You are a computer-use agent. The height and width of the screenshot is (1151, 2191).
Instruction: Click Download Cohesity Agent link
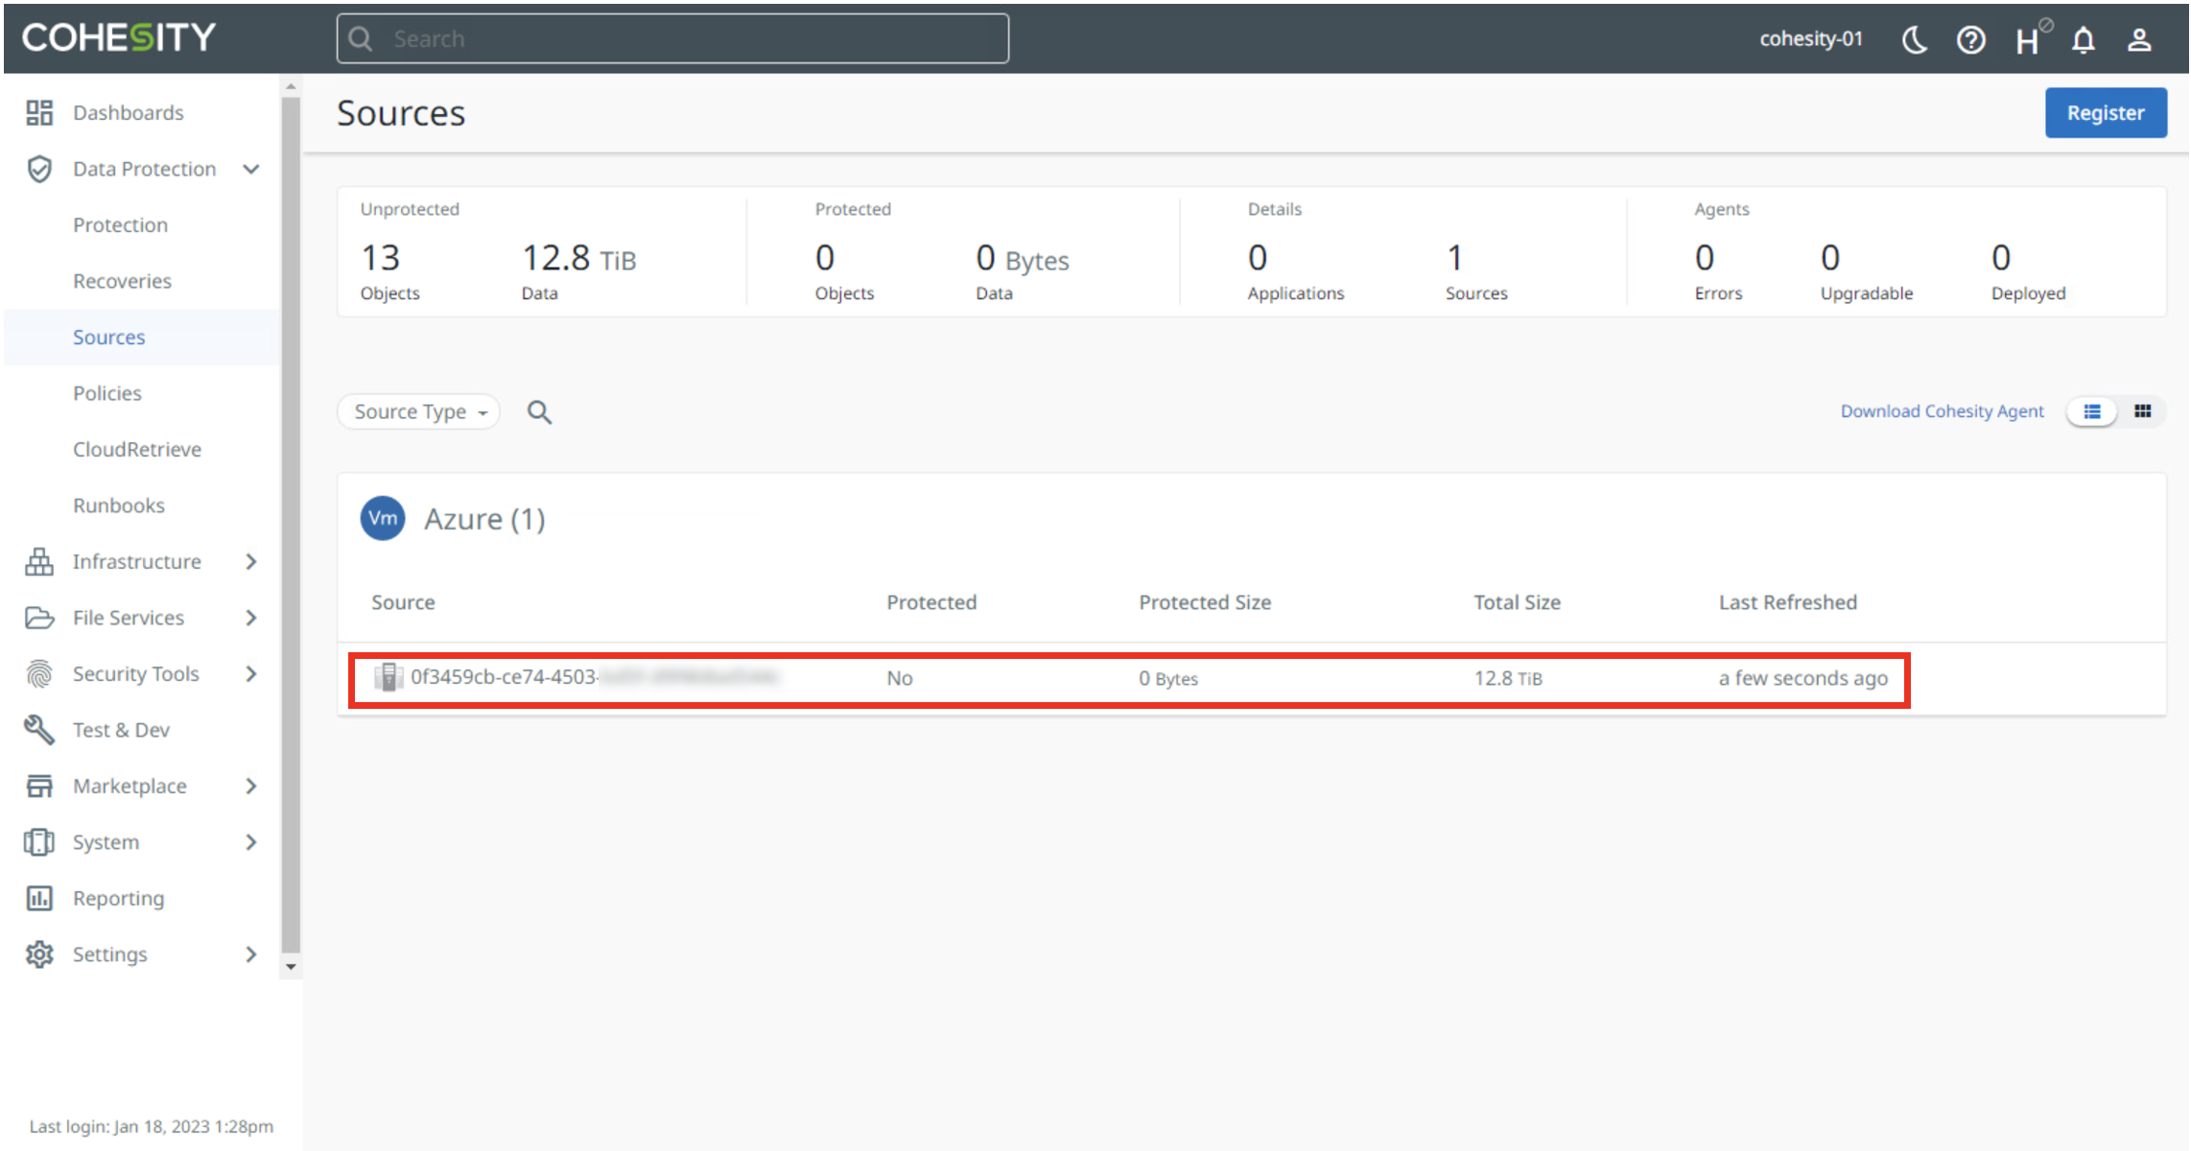pyautogui.click(x=1942, y=411)
